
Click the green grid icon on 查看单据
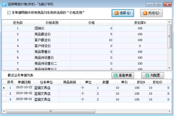click(x=116, y=76)
